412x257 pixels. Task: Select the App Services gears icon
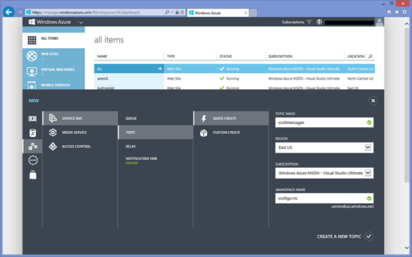point(33,146)
